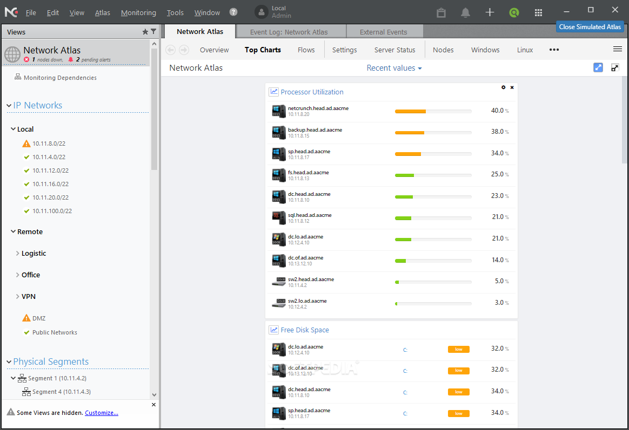The width and height of the screenshot is (629, 430).
Task: Click fs.head.ad.aacme utilization bar
Action: pyautogui.click(x=433, y=175)
